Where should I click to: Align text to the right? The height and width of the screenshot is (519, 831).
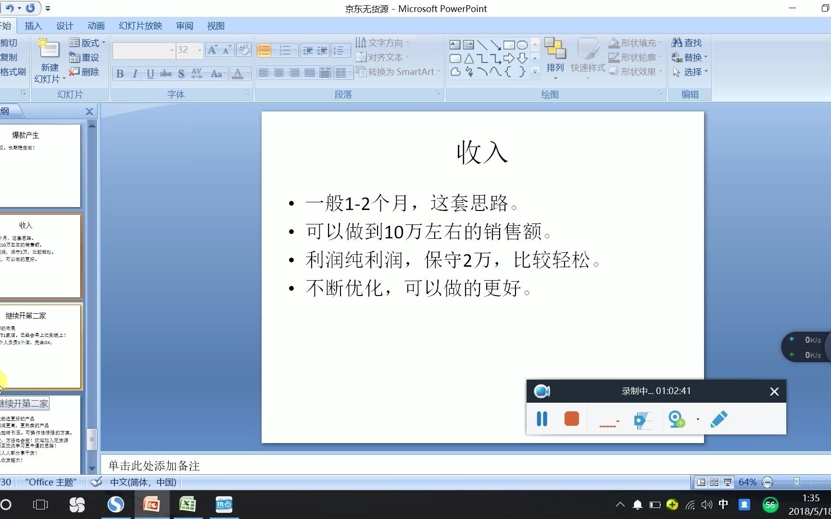[x=294, y=73]
